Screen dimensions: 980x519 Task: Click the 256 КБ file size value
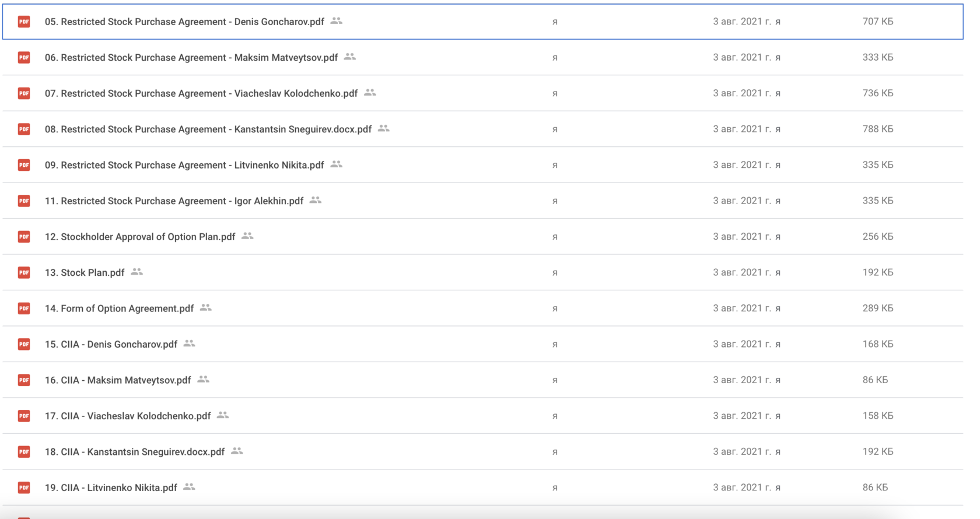pyautogui.click(x=878, y=237)
